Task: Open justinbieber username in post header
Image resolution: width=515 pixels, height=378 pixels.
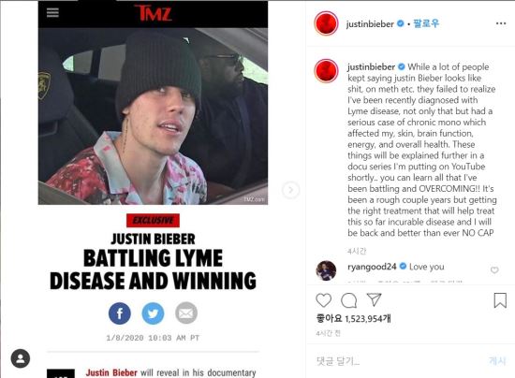Action: coord(370,24)
